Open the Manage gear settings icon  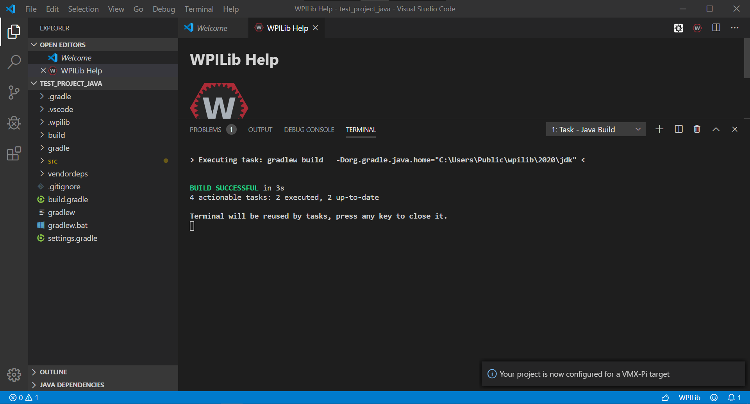click(x=14, y=375)
